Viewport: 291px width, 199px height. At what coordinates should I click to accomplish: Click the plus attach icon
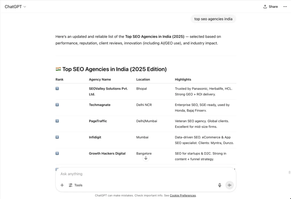pos(62,185)
